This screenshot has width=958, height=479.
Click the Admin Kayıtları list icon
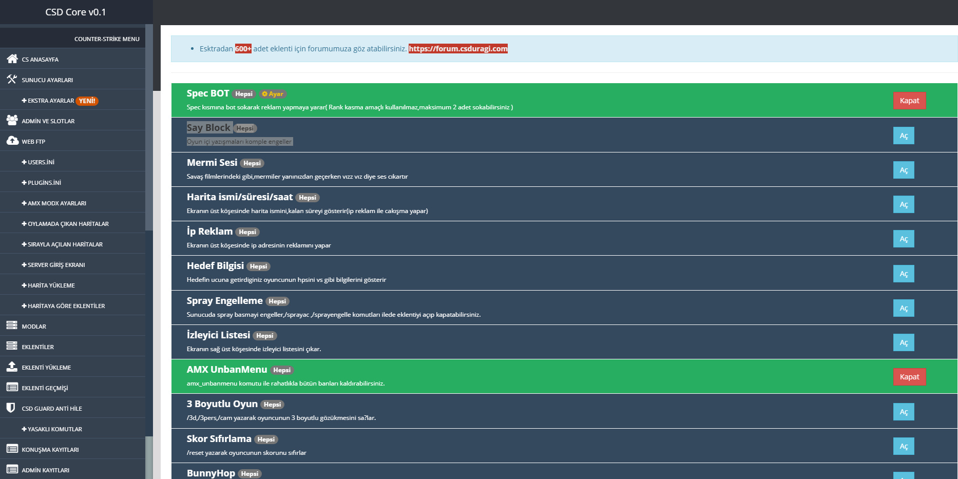[x=12, y=469]
